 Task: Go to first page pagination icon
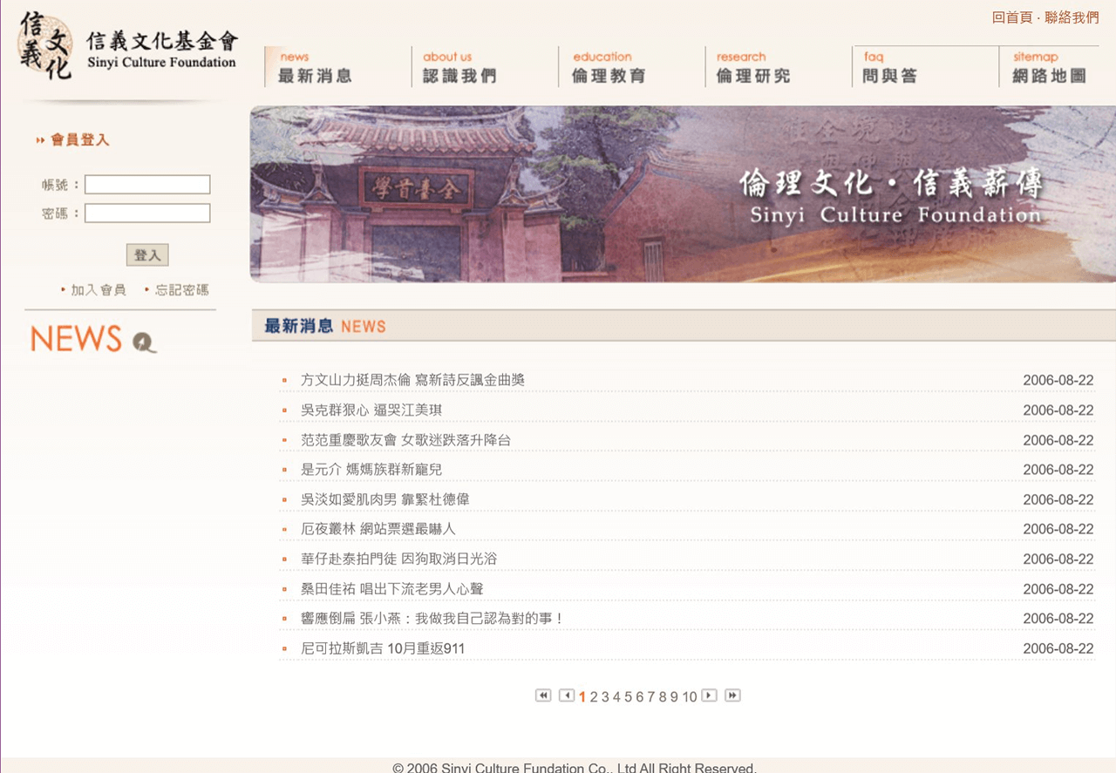point(543,695)
